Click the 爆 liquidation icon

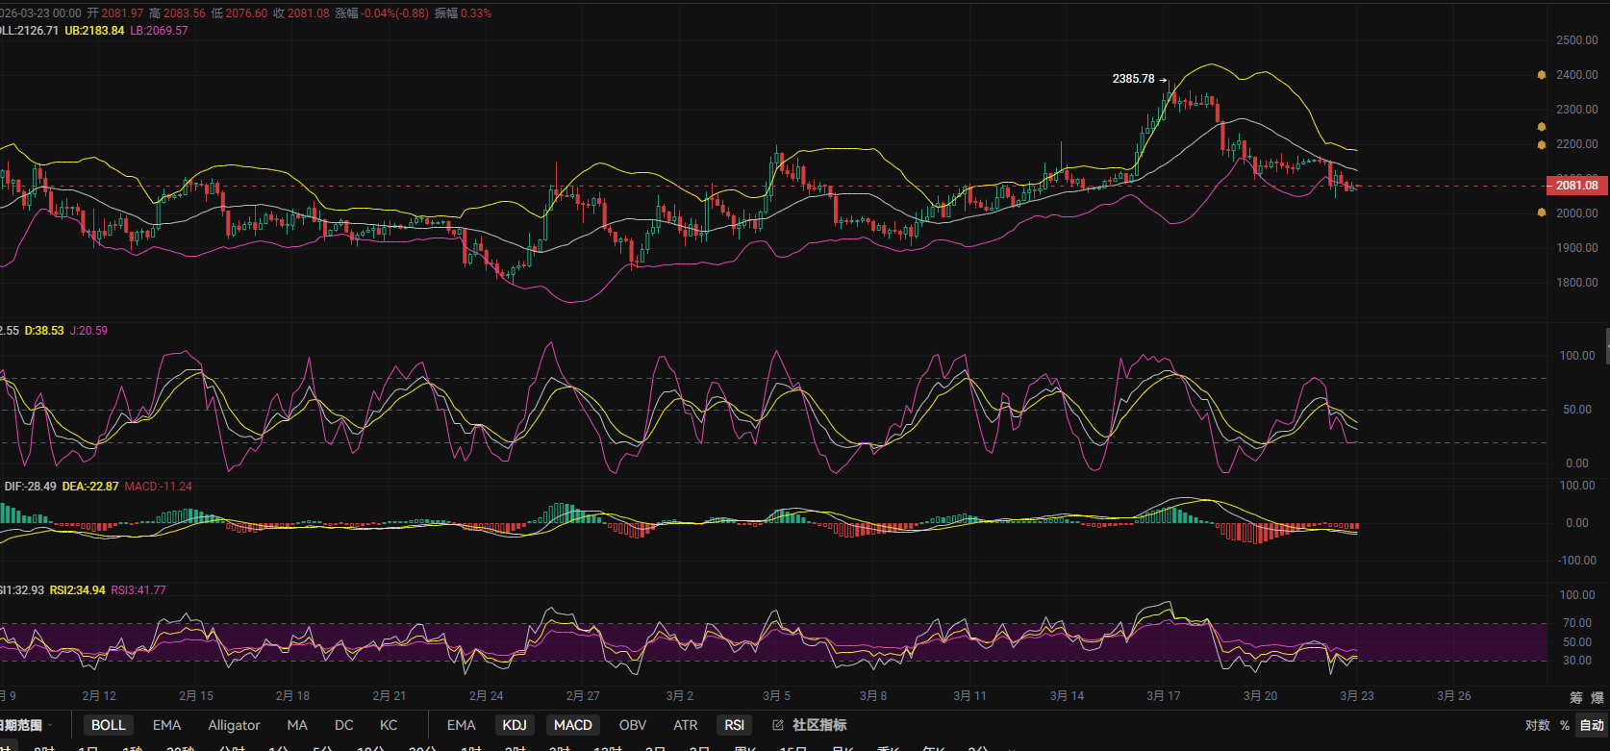[1597, 697]
